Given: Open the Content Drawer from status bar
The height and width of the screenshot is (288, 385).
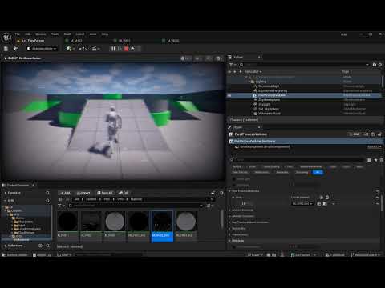Looking at the screenshot, I should pos(15,255).
